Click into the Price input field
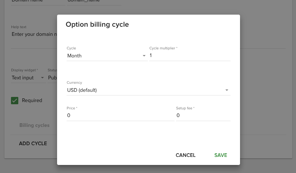This screenshot has width=296, height=173. [x=120, y=116]
